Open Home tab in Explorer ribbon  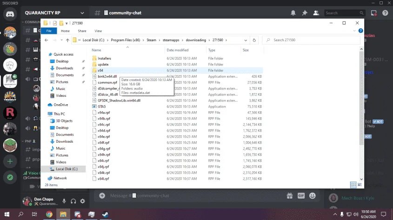click(x=65, y=31)
